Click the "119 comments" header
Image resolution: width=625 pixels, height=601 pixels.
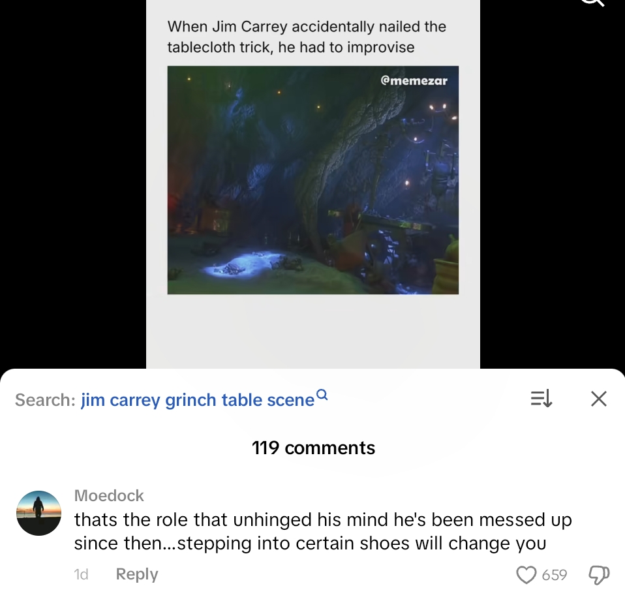313,448
